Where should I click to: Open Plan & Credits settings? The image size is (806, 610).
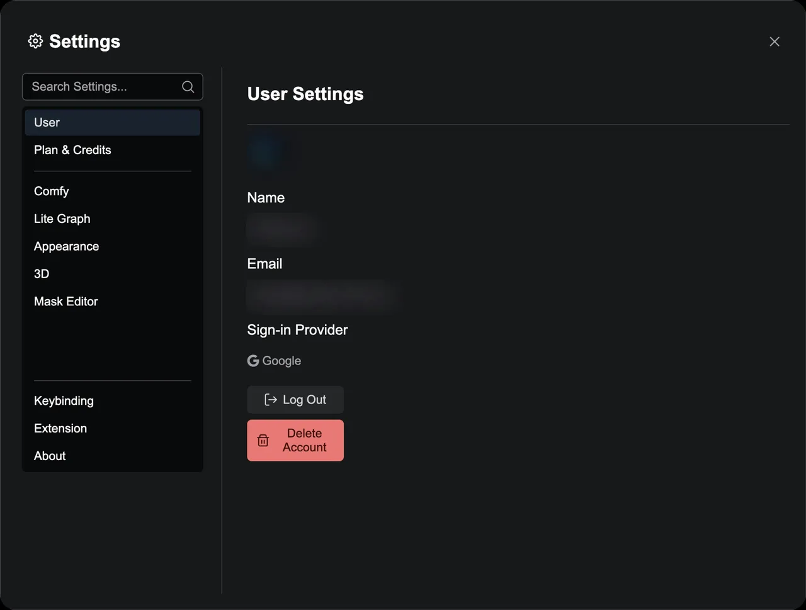(x=113, y=150)
